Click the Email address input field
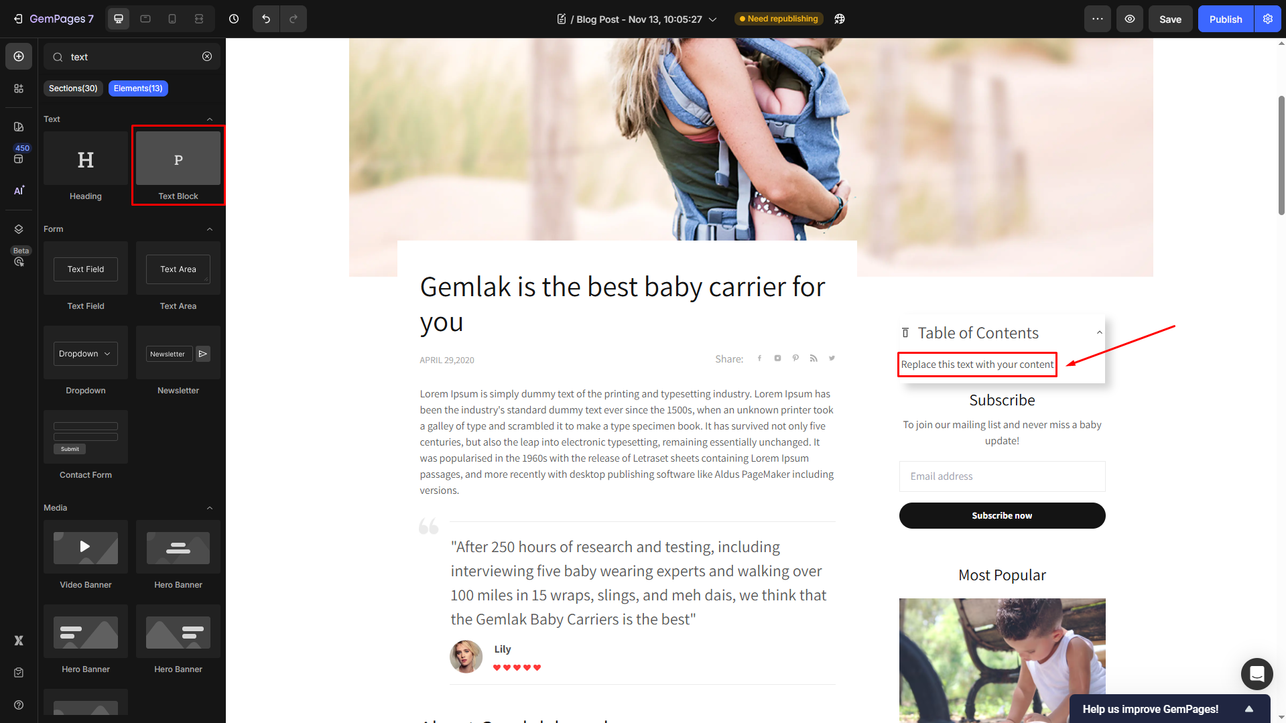The image size is (1286, 723). [x=1002, y=476]
